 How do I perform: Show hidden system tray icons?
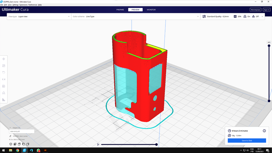pos(241,150)
